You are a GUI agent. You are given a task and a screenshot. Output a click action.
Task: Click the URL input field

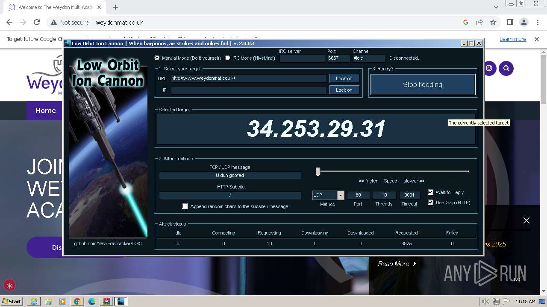[x=249, y=78]
